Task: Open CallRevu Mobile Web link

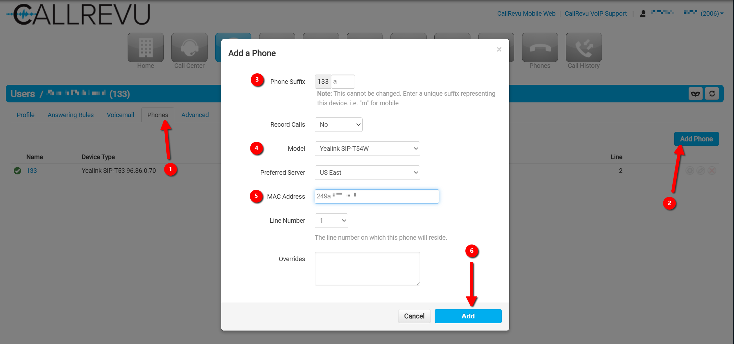Action: click(x=526, y=13)
